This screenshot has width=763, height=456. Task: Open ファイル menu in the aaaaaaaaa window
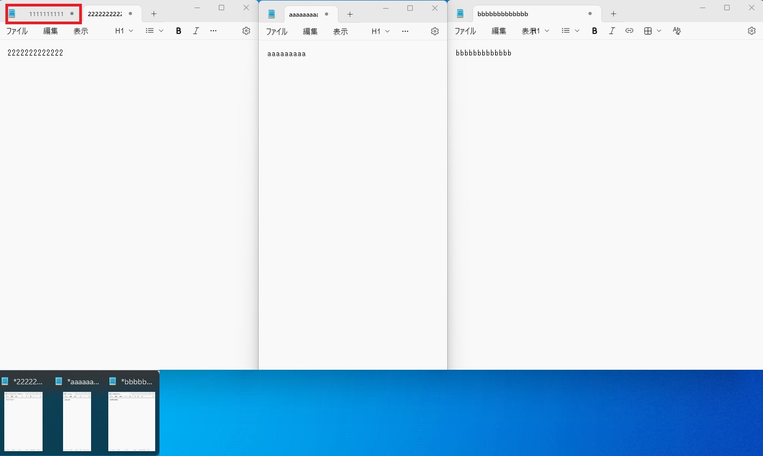[x=276, y=32]
